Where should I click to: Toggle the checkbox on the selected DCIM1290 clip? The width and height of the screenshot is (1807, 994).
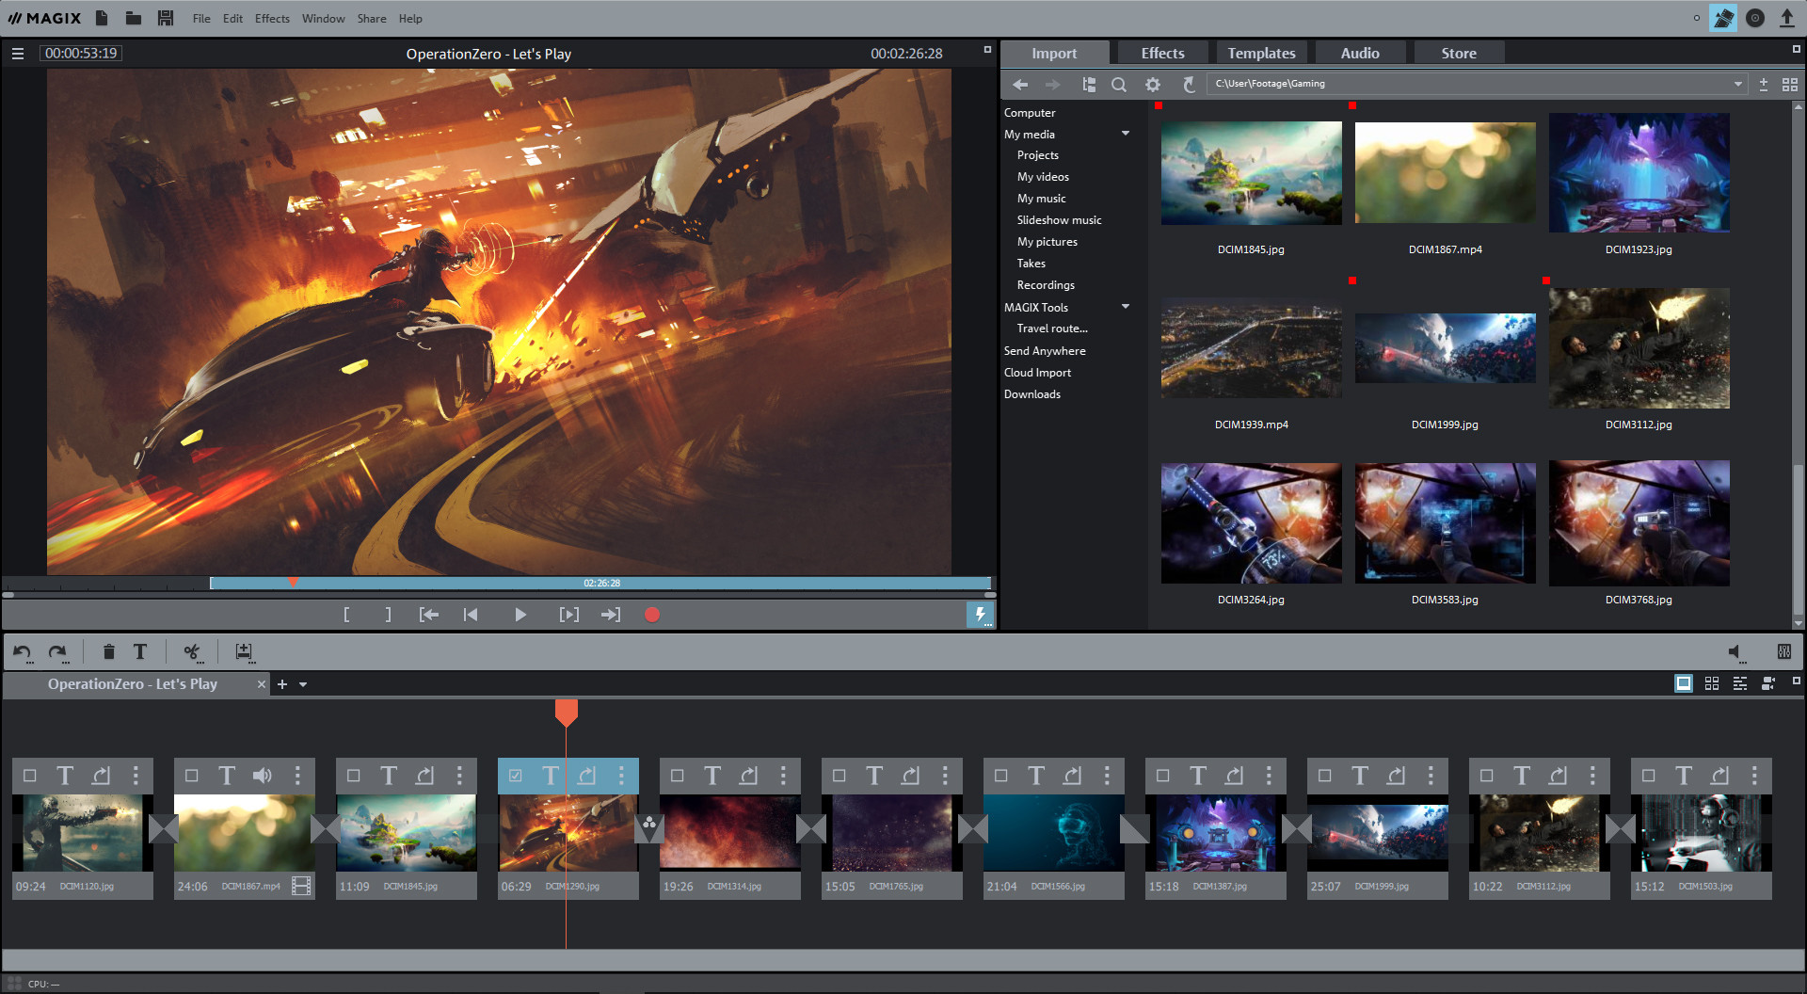pyautogui.click(x=515, y=775)
